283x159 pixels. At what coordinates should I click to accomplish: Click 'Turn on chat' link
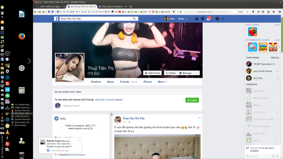256,148
